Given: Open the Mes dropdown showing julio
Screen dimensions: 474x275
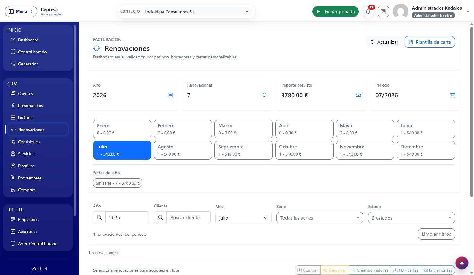Looking at the screenshot, I should click(243, 218).
